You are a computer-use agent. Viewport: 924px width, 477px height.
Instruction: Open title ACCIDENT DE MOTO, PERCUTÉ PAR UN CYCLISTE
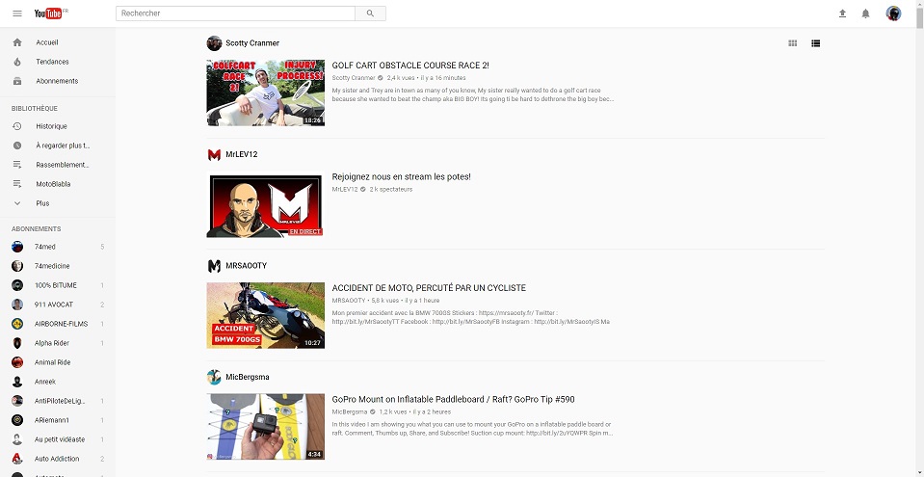point(429,288)
